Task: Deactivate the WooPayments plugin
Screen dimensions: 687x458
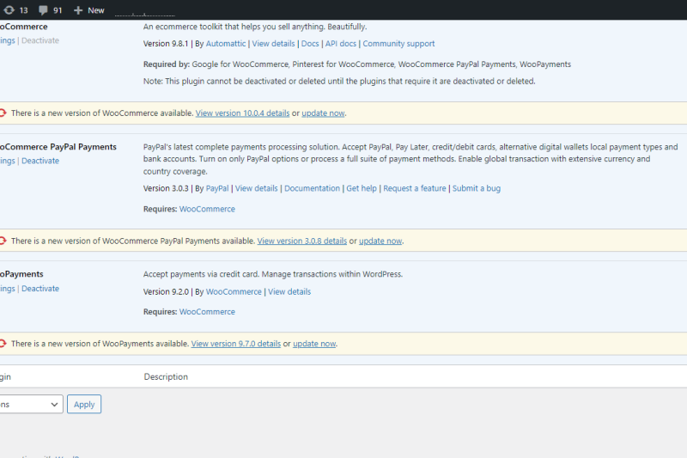Action: point(40,289)
